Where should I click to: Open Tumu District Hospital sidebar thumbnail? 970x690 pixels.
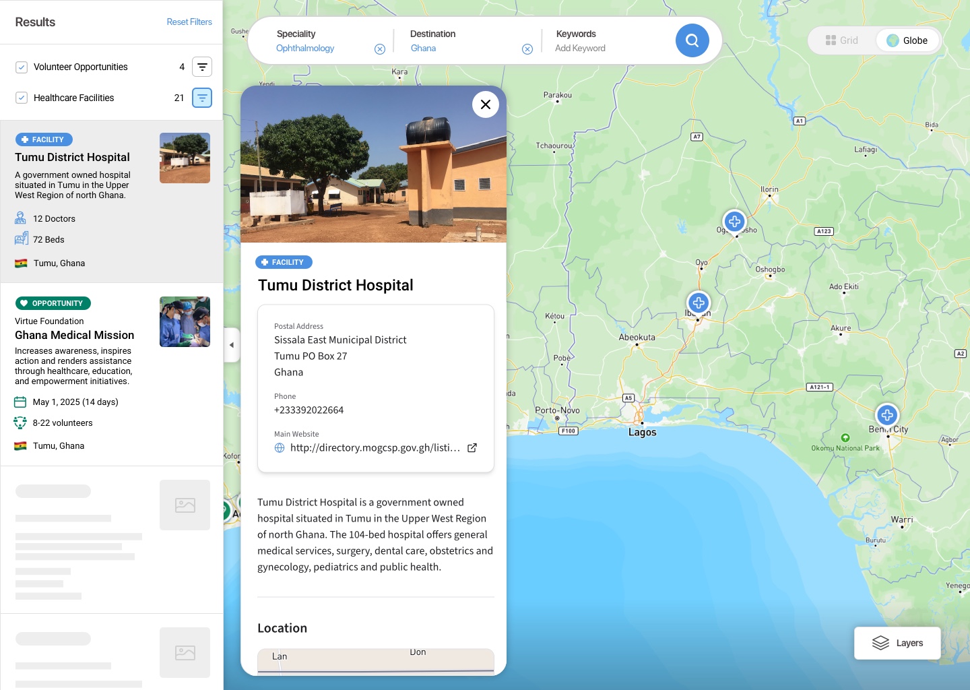pos(185,158)
